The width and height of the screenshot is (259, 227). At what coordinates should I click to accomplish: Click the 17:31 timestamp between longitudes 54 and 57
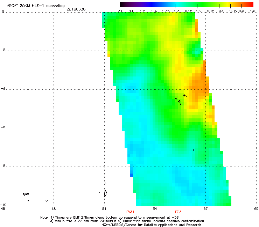click(x=179, y=212)
